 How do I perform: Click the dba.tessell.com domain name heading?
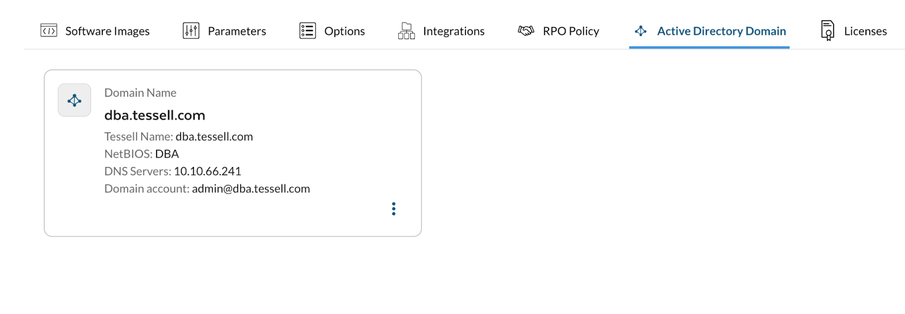154,115
